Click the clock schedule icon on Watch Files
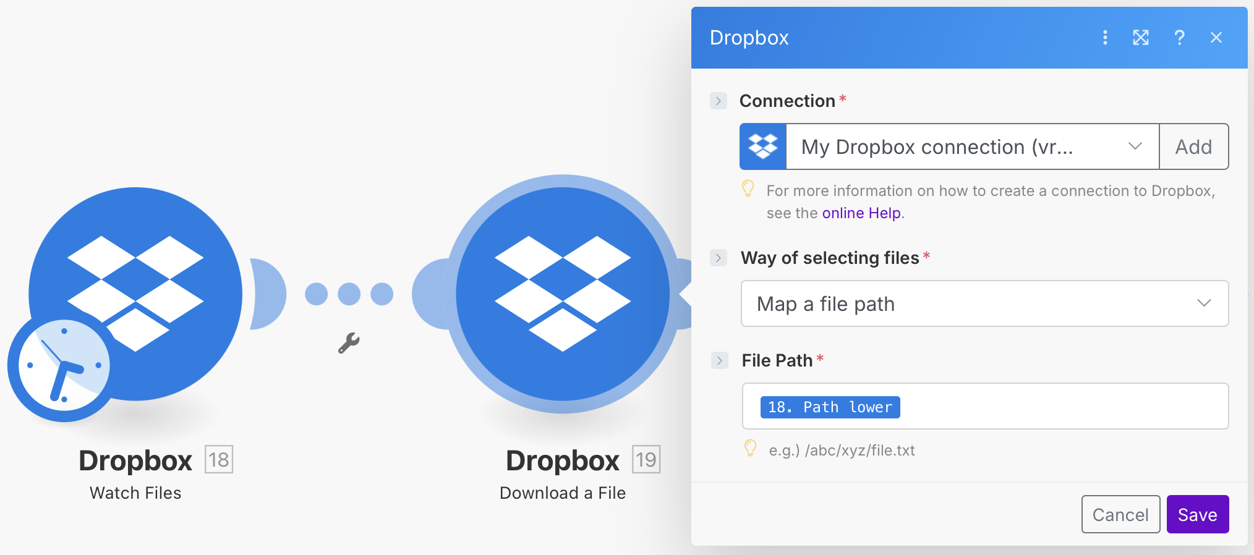Screen dimensions: 1254x555 tap(64, 365)
